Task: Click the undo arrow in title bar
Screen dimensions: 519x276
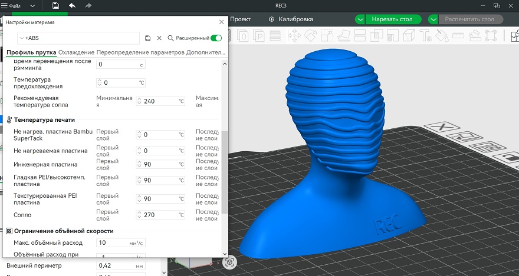Action: tap(72, 5)
